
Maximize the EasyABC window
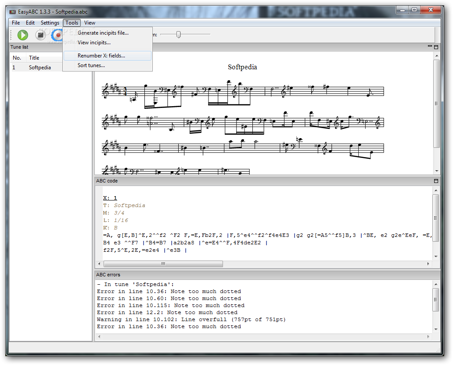pos(414,10)
